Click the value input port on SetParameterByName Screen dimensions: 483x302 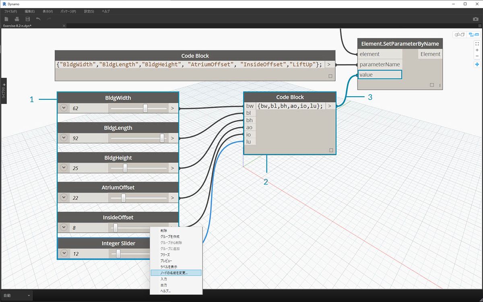(380, 74)
